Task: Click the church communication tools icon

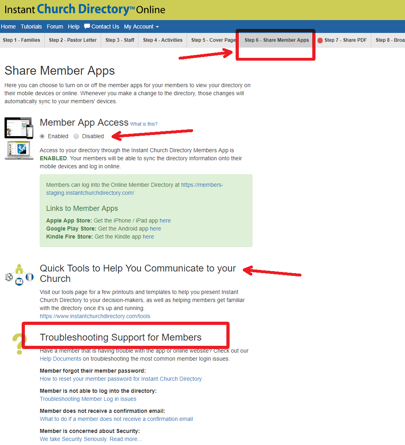Action: 19,274
